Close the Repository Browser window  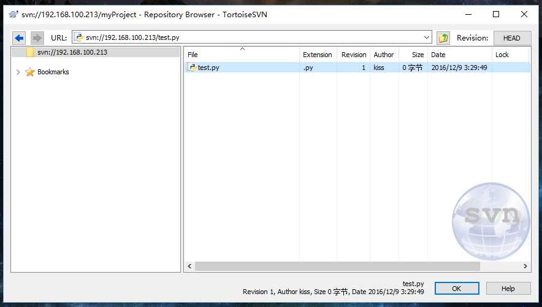524,14
